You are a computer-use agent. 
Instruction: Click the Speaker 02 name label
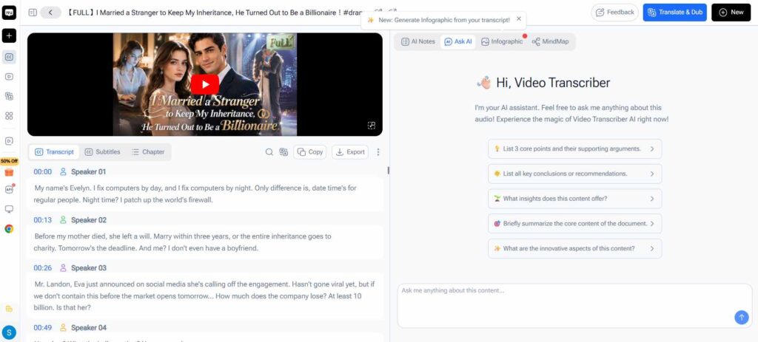[x=89, y=220]
